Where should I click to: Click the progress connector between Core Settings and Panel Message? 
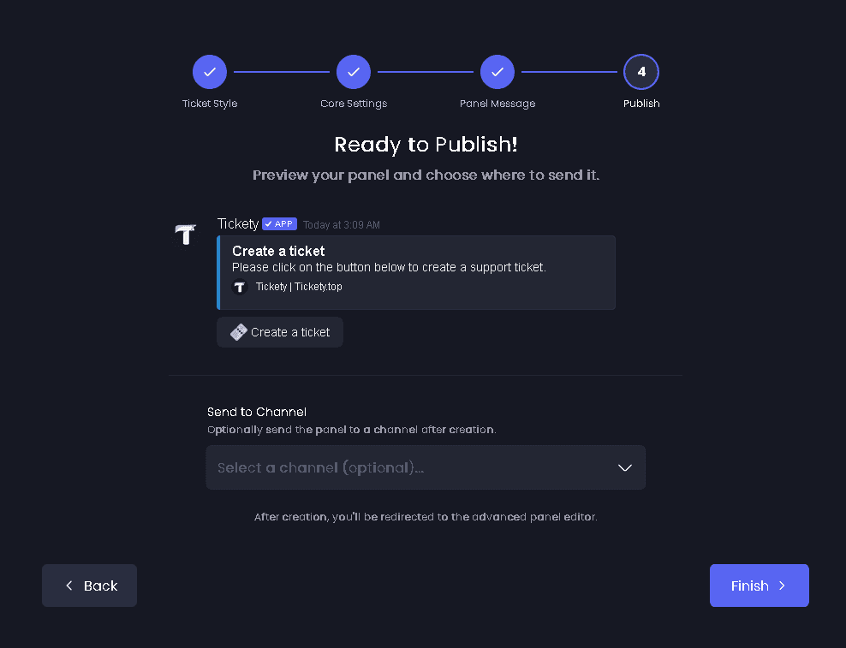(x=426, y=72)
